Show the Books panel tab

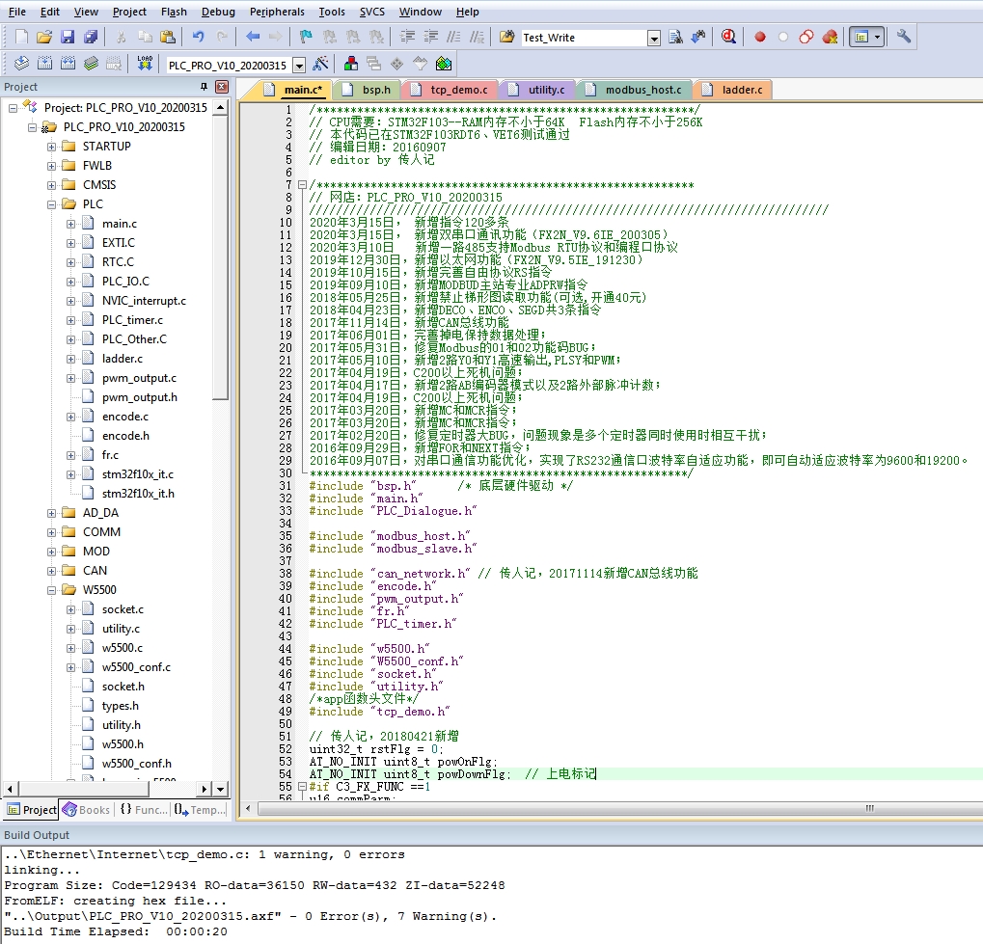coord(87,810)
